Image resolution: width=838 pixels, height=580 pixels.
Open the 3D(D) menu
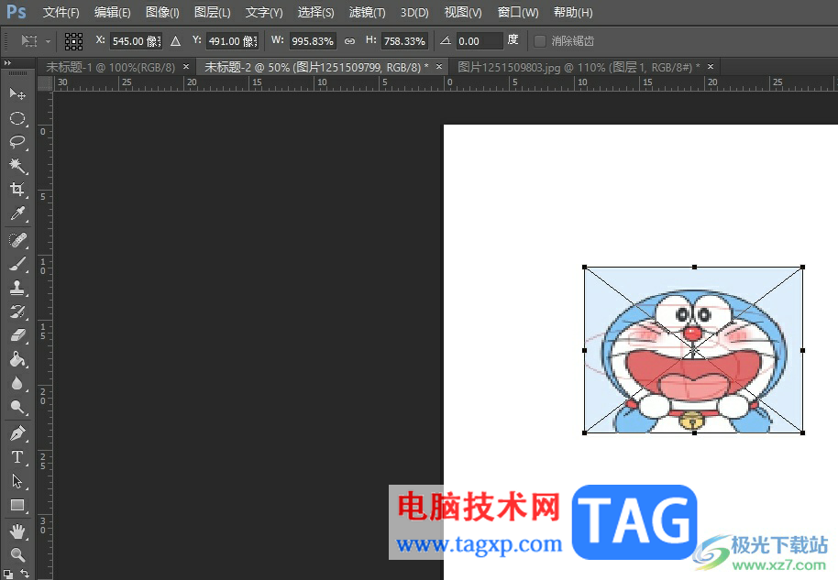(414, 12)
